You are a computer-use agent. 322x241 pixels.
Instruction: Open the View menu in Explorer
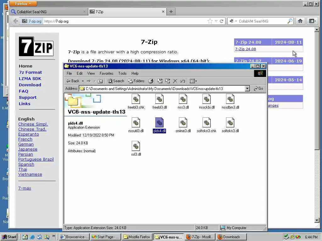(91, 73)
